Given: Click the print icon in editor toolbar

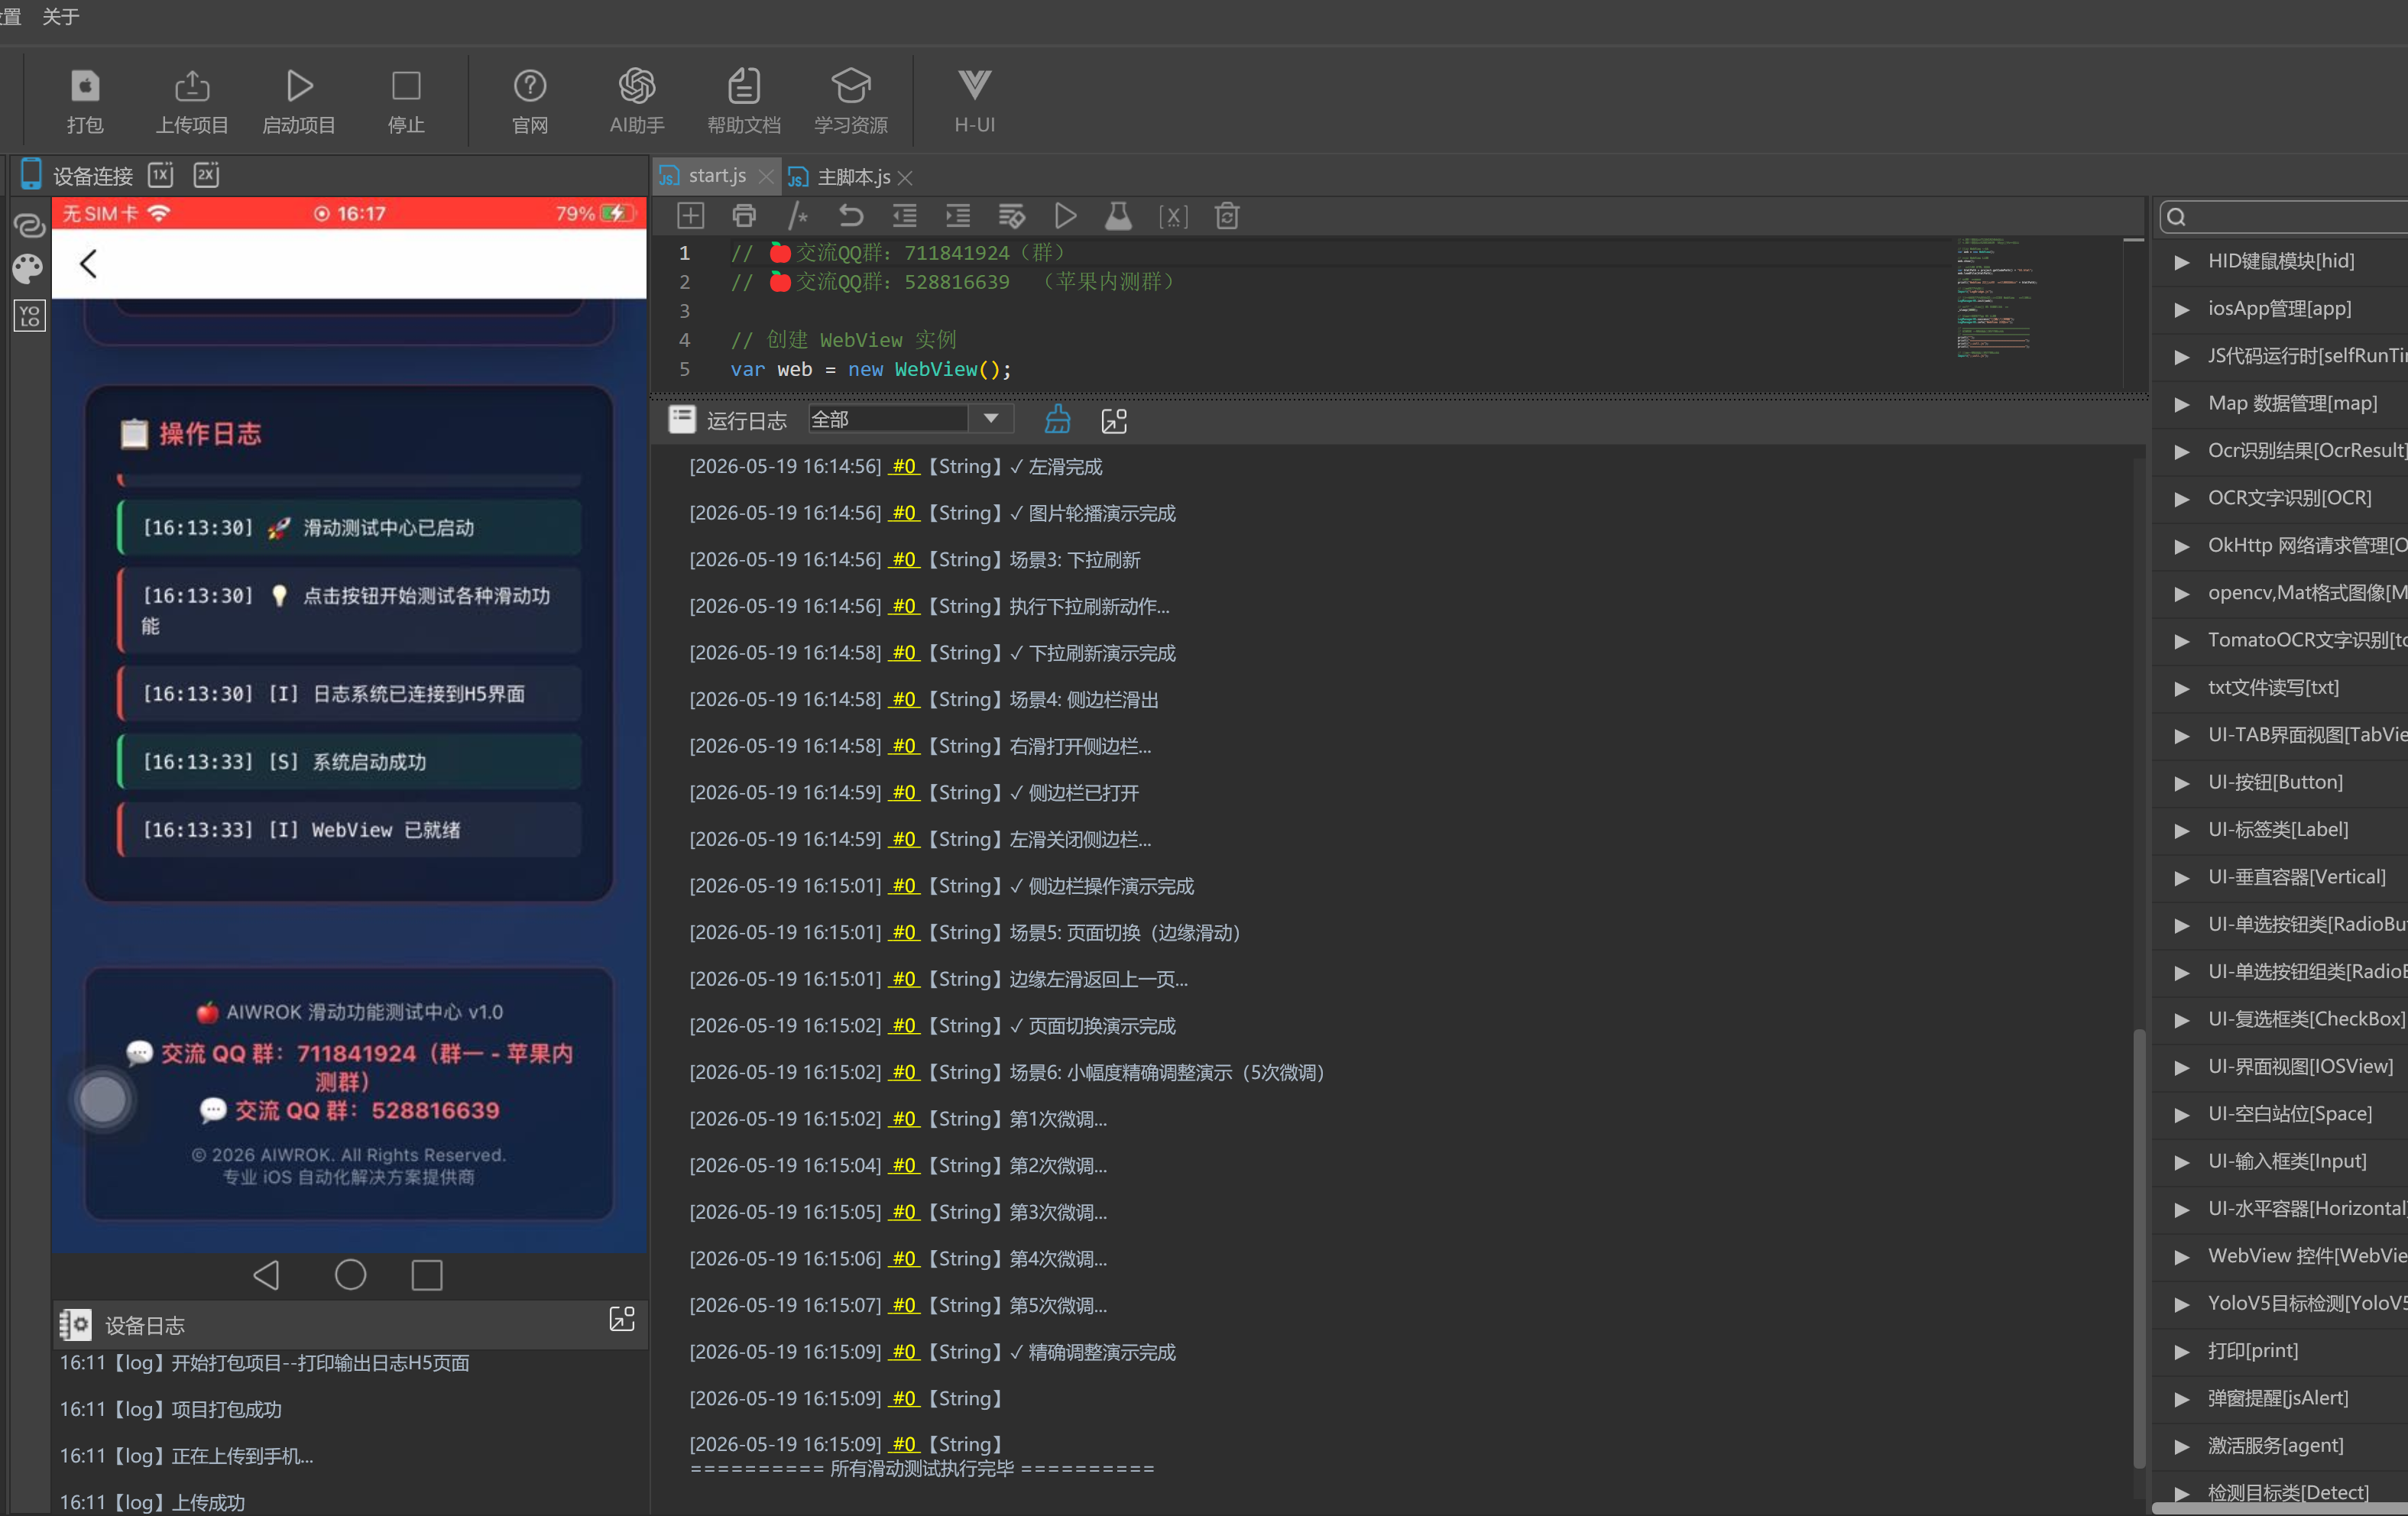Looking at the screenshot, I should [x=744, y=216].
